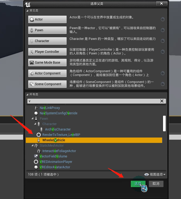
Task: Click the WheeledVehicle pawn icon
Action: [x=39, y=140]
